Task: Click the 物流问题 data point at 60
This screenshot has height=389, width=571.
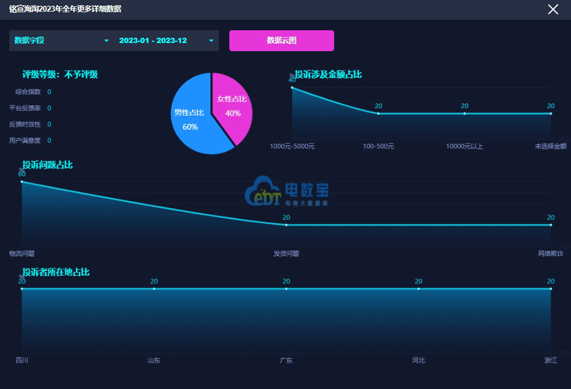Action: 22,182
